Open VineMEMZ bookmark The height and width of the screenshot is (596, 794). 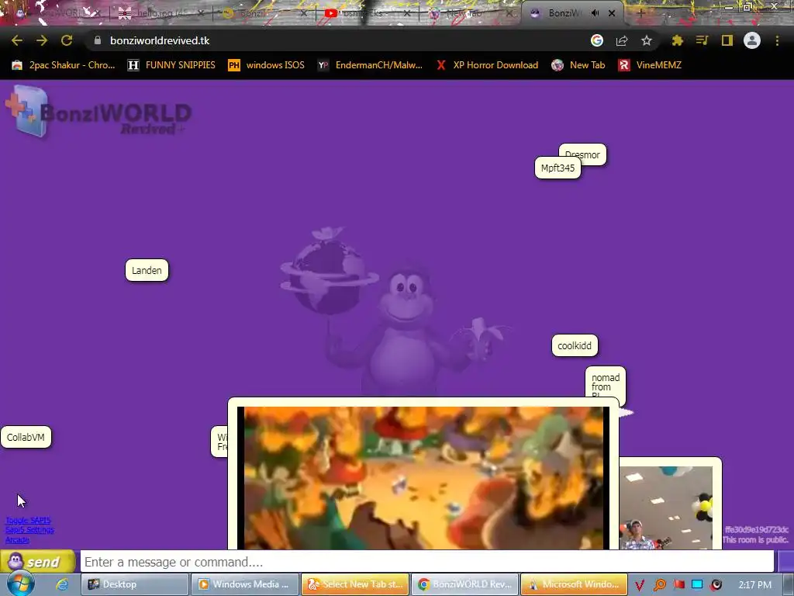click(x=650, y=65)
